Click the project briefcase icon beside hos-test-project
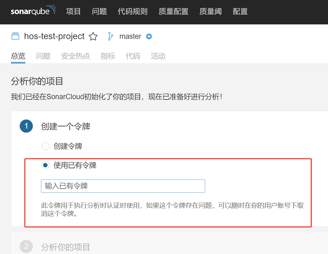Image resolution: width=328 pixels, height=254 pixels. pyautogui.click(x=15, y=36)
